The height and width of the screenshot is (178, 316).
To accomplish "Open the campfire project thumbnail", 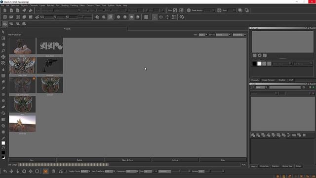I will (22, 124).
